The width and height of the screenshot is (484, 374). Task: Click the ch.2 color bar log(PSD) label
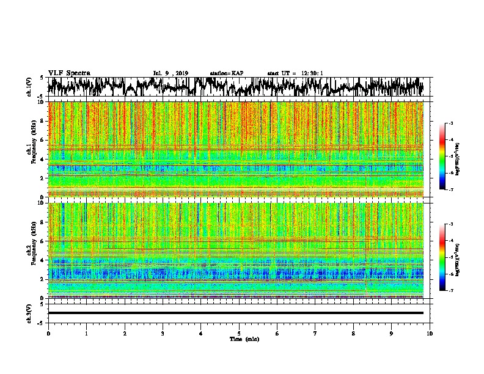[458, 260]
